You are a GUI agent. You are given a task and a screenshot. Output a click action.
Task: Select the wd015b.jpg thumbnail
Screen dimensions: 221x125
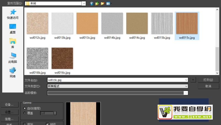[x=162, y=23]
